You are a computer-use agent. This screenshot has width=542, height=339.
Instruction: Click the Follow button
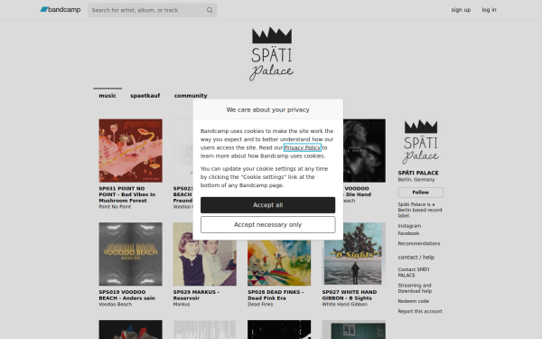(421, 193)
